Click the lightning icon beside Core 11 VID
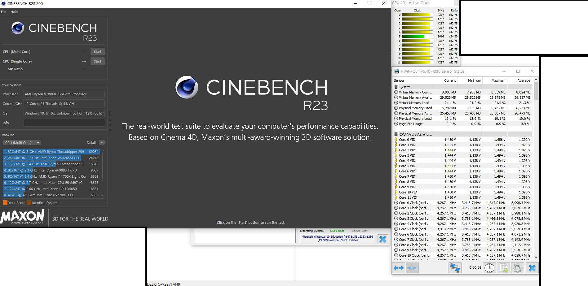Viewport: 588px width, 286px height. (396, 197)
